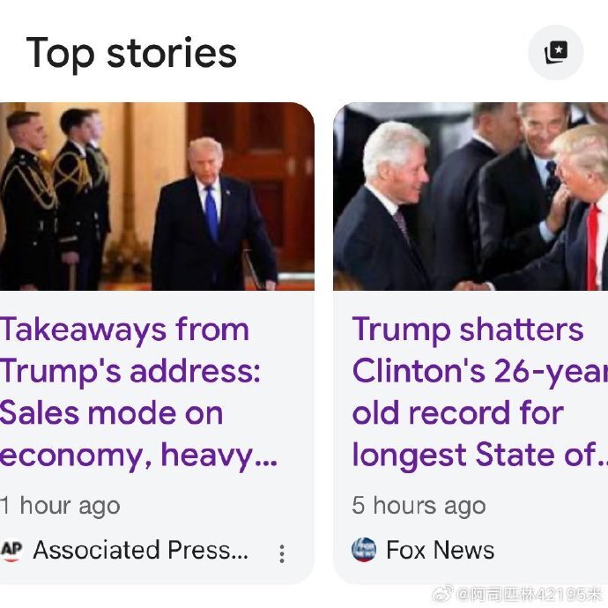
Task: Click the AP logo icon
Action: [11, 551]
